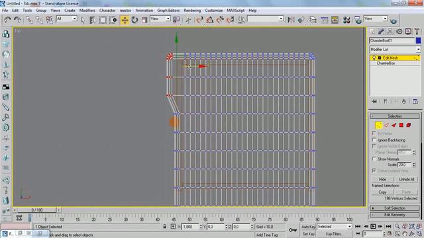
Task: Select Edge sub-object level icon
Action: (386, 125)
